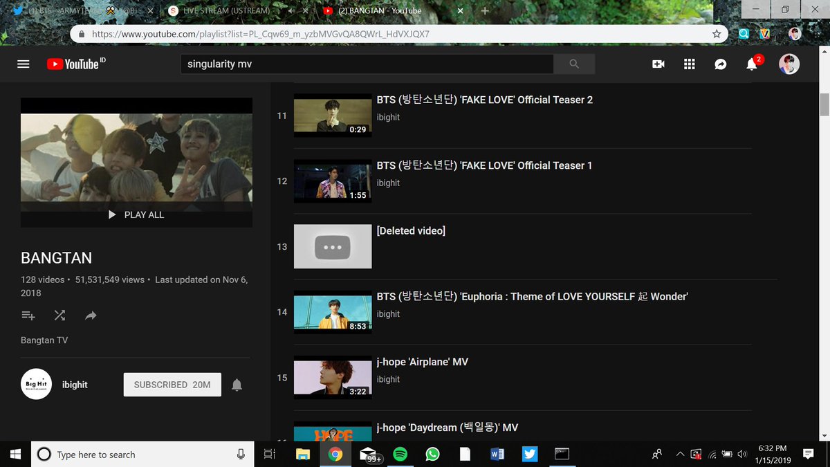The width and height of the screenshot is (830, 467).
Task: Bookmark this page with the star icon
Action: click(717, 34)
